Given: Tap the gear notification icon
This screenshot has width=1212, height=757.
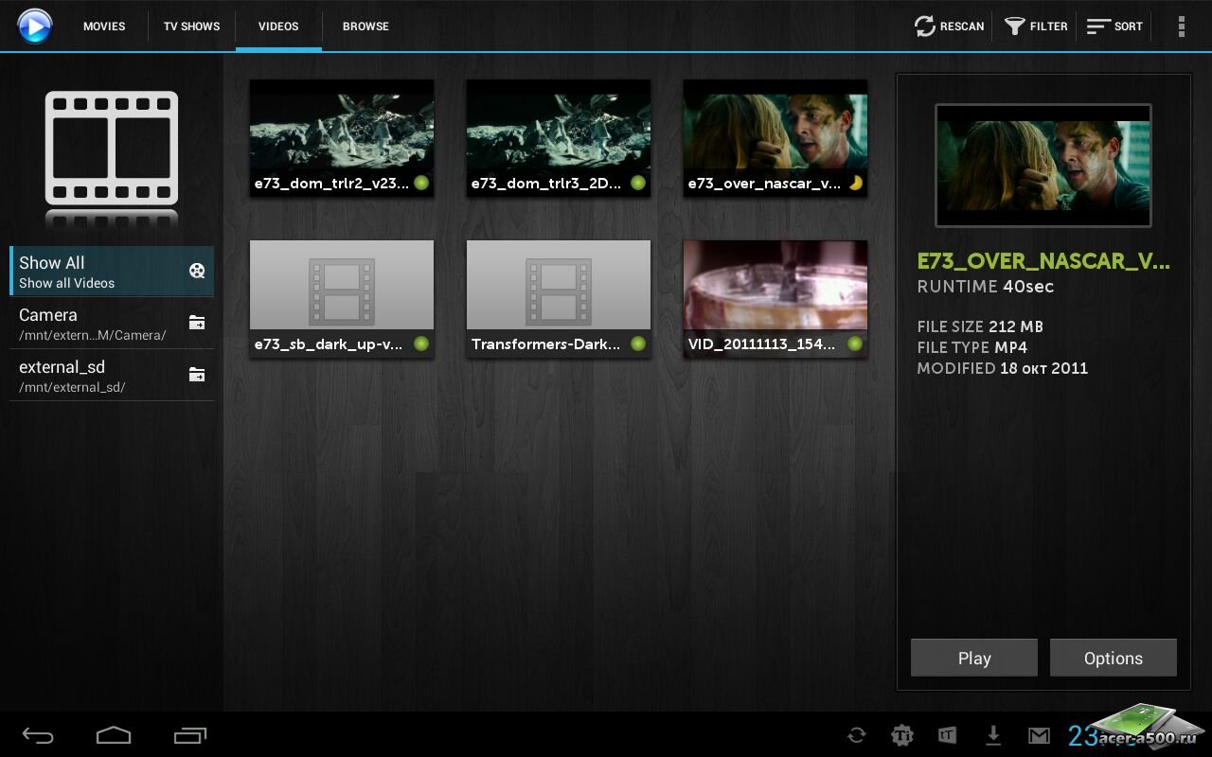Looking at the screenshot, I should tap(902, 735).
